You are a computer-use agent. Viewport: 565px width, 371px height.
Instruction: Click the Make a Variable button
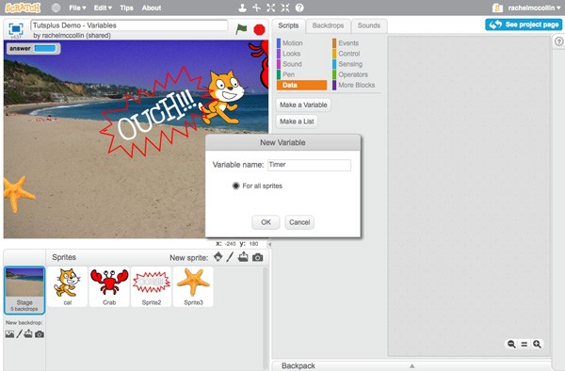pyautogui.click(x=303, y=105)
